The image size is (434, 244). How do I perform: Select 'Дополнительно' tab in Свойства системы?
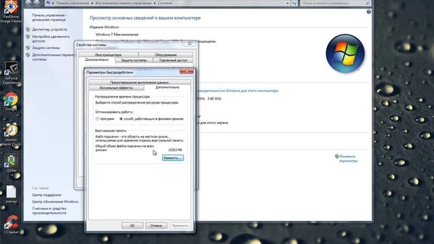pos(96,60)
